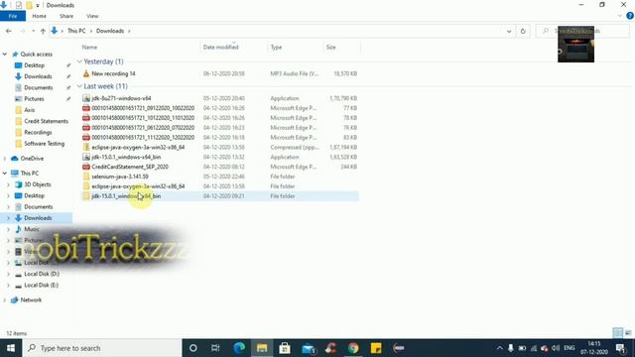The width and height of the screenshot is (635, 357).
Task: Open the address bar history dropdown
Action: click(x=509, y=31)
